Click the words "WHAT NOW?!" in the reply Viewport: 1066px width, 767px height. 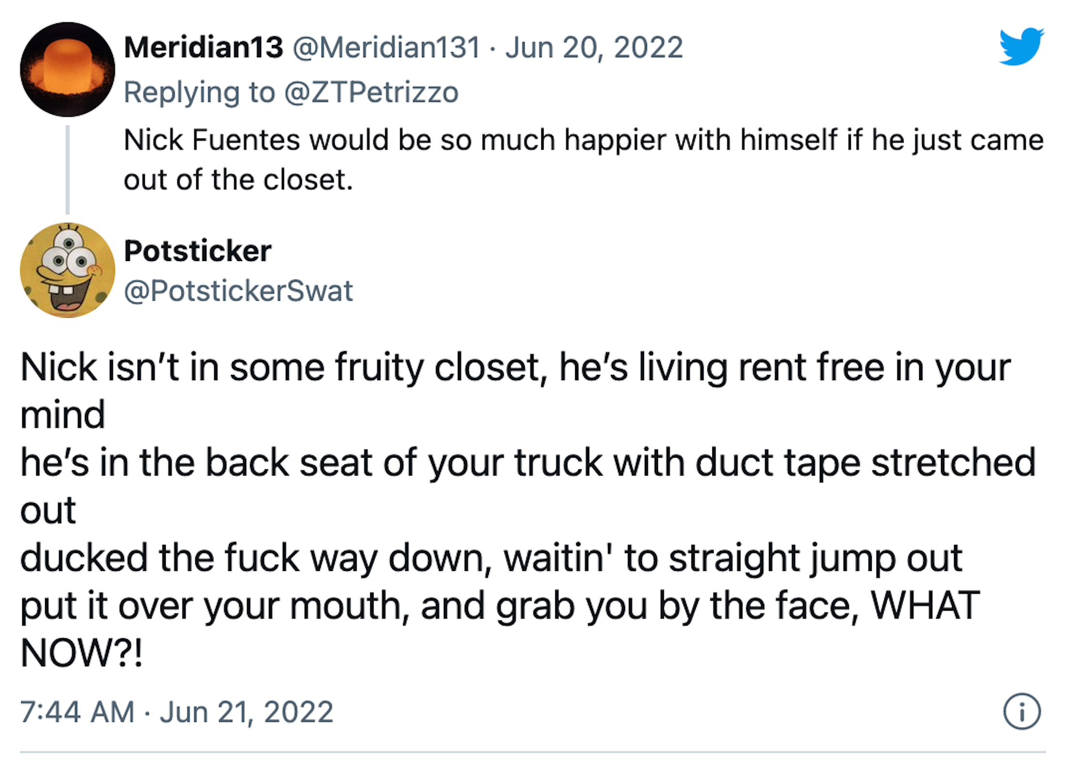[x=925, y=605]
